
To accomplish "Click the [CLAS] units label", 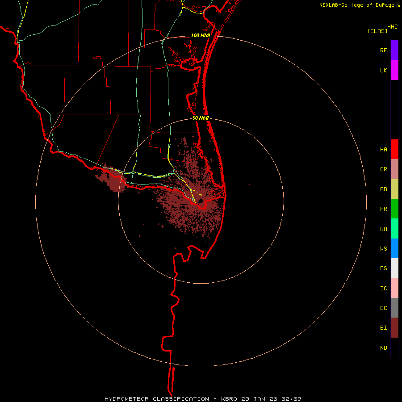I will [x=377, y=31].
